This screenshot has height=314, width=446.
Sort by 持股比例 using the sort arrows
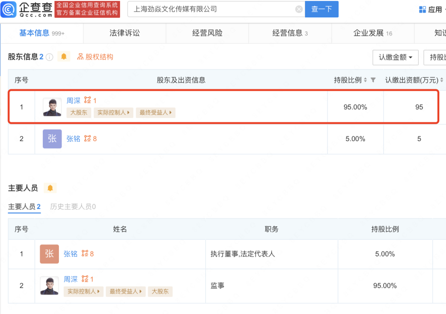[x=365, y=80]
